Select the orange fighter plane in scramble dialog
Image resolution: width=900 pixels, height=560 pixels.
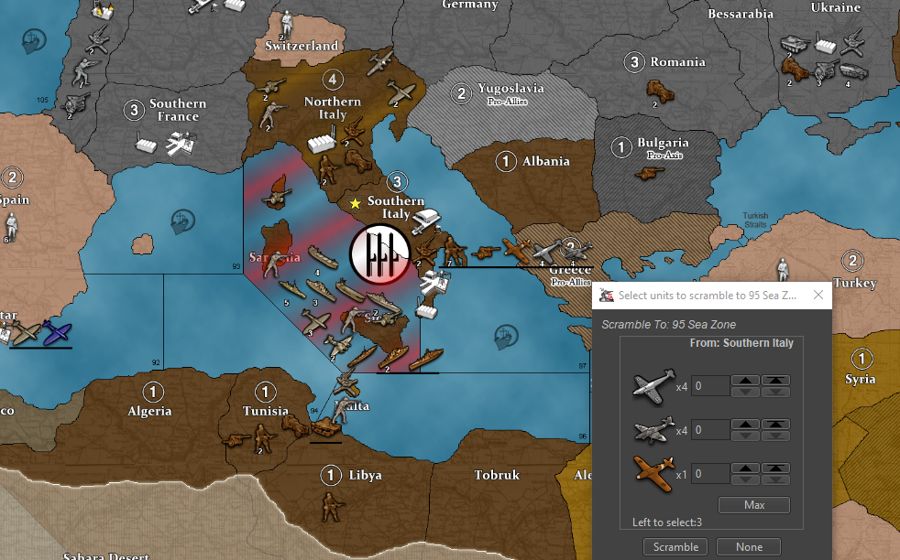tap(654, 474)
